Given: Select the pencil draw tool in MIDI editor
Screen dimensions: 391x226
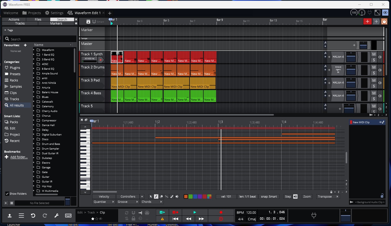Looking at the screenshot, I should pos(156,197).
